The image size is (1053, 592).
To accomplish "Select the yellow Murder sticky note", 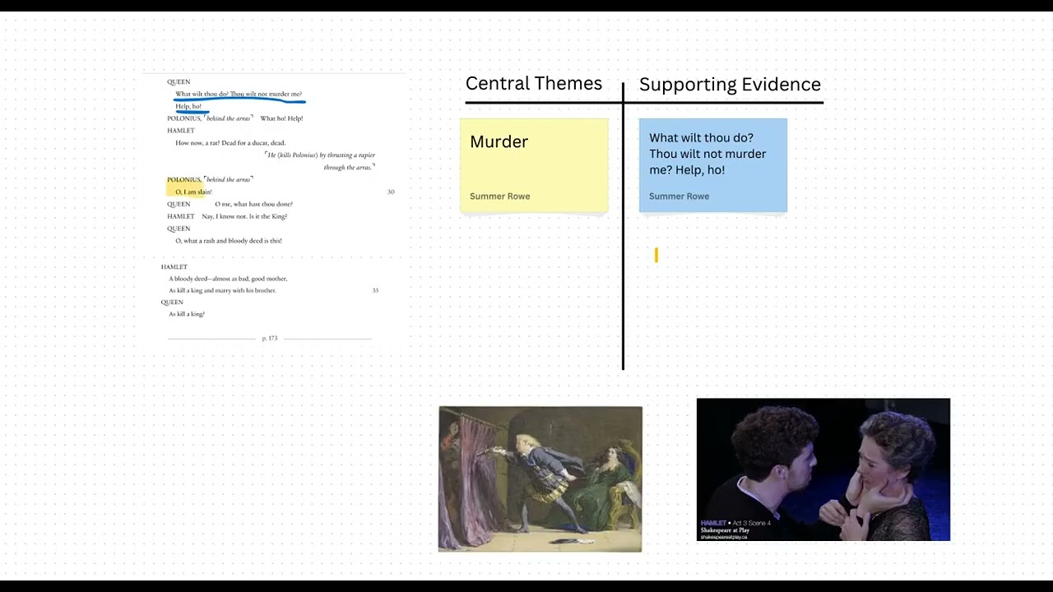I will point(534,165).
